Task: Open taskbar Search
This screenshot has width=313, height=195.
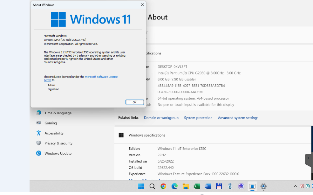Action: coord(152,186)
